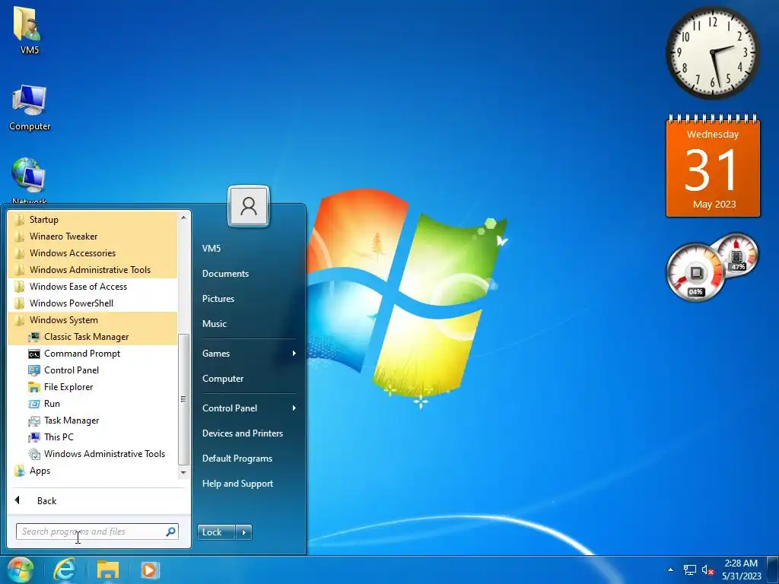This screenshot has height=584, width=779.
Task: Open the Run dialog shortcut
Action: click(92, 404)
